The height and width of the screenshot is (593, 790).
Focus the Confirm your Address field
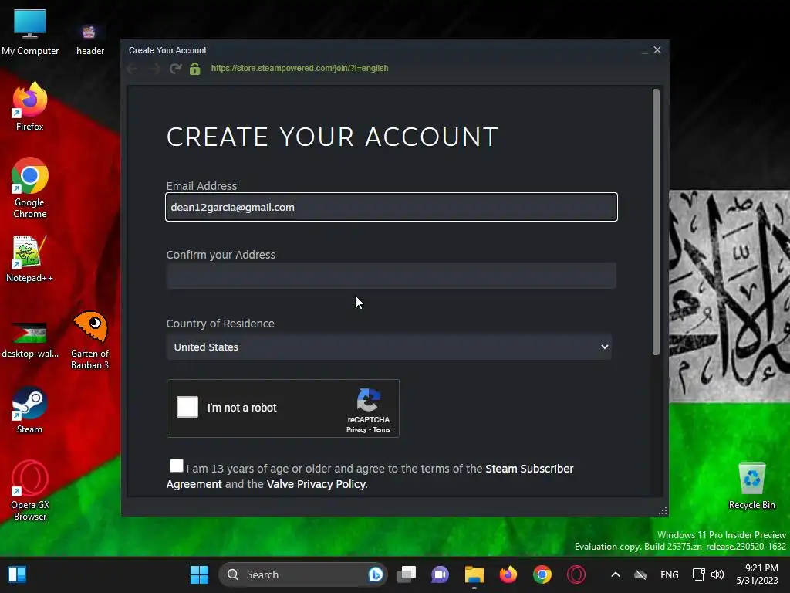[x=391, y=276]
